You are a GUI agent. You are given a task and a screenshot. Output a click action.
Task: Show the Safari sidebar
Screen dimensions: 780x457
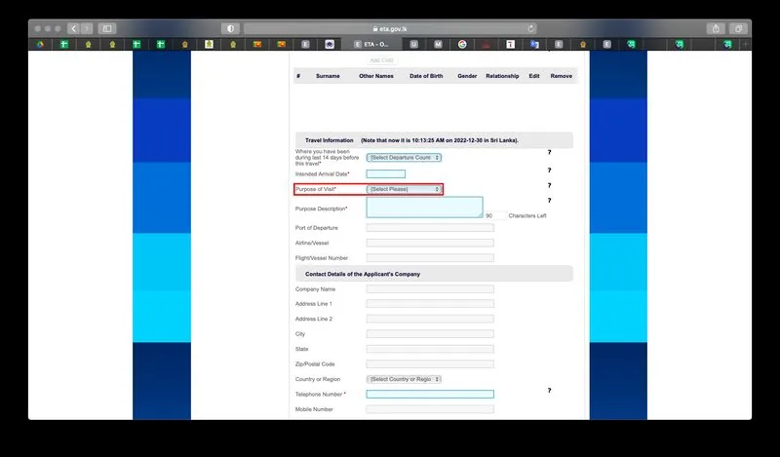click(107, 28)
